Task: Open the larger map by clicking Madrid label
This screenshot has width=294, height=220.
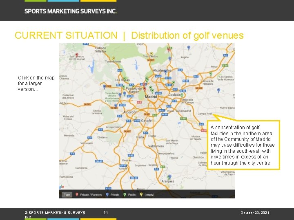Action: pyautogui.click(x=151, y=97)
